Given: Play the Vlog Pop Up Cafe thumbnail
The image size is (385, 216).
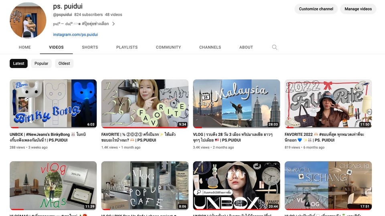Looking at the screenshot, I should pyautogui.click(x=145, y=186).
